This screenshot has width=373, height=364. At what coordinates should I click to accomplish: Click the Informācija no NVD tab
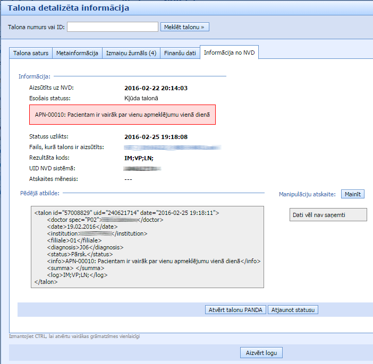pyautogui.click(x=229, y=53)
